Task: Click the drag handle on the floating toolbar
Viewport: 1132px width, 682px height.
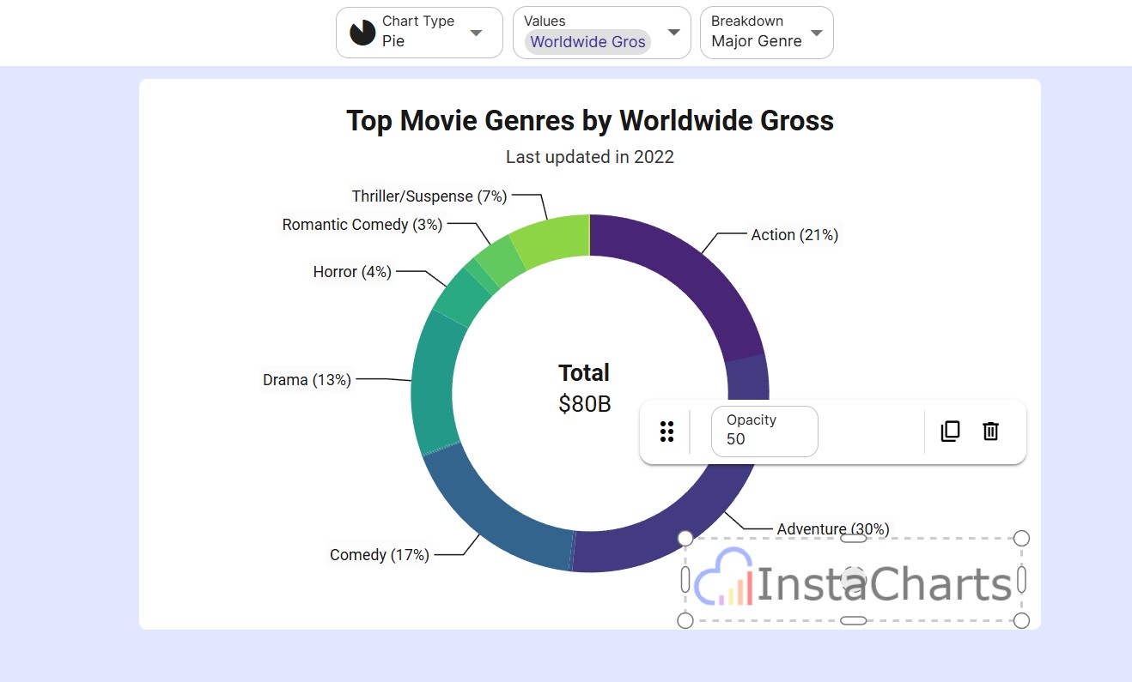Action: pos(666,432)
